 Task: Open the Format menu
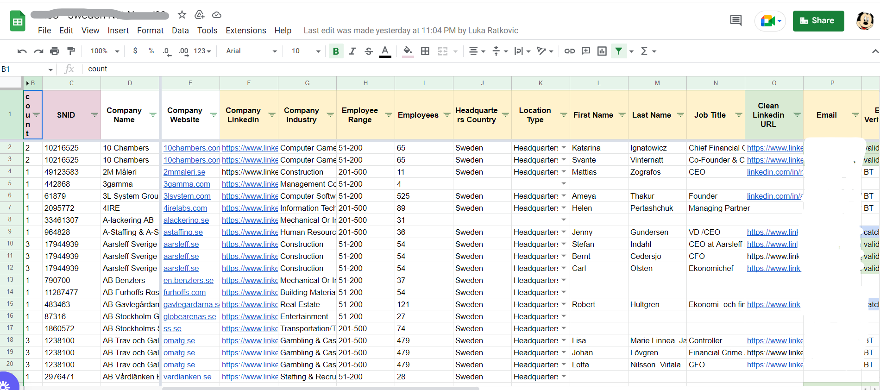click(x=150, y=31)
